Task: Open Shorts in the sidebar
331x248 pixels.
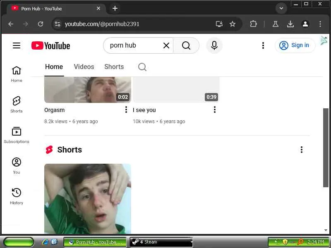Action: pyautogui.click(x=17, y=105)
